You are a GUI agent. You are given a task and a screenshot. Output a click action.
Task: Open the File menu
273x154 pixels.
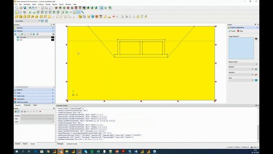coord(16,4)
